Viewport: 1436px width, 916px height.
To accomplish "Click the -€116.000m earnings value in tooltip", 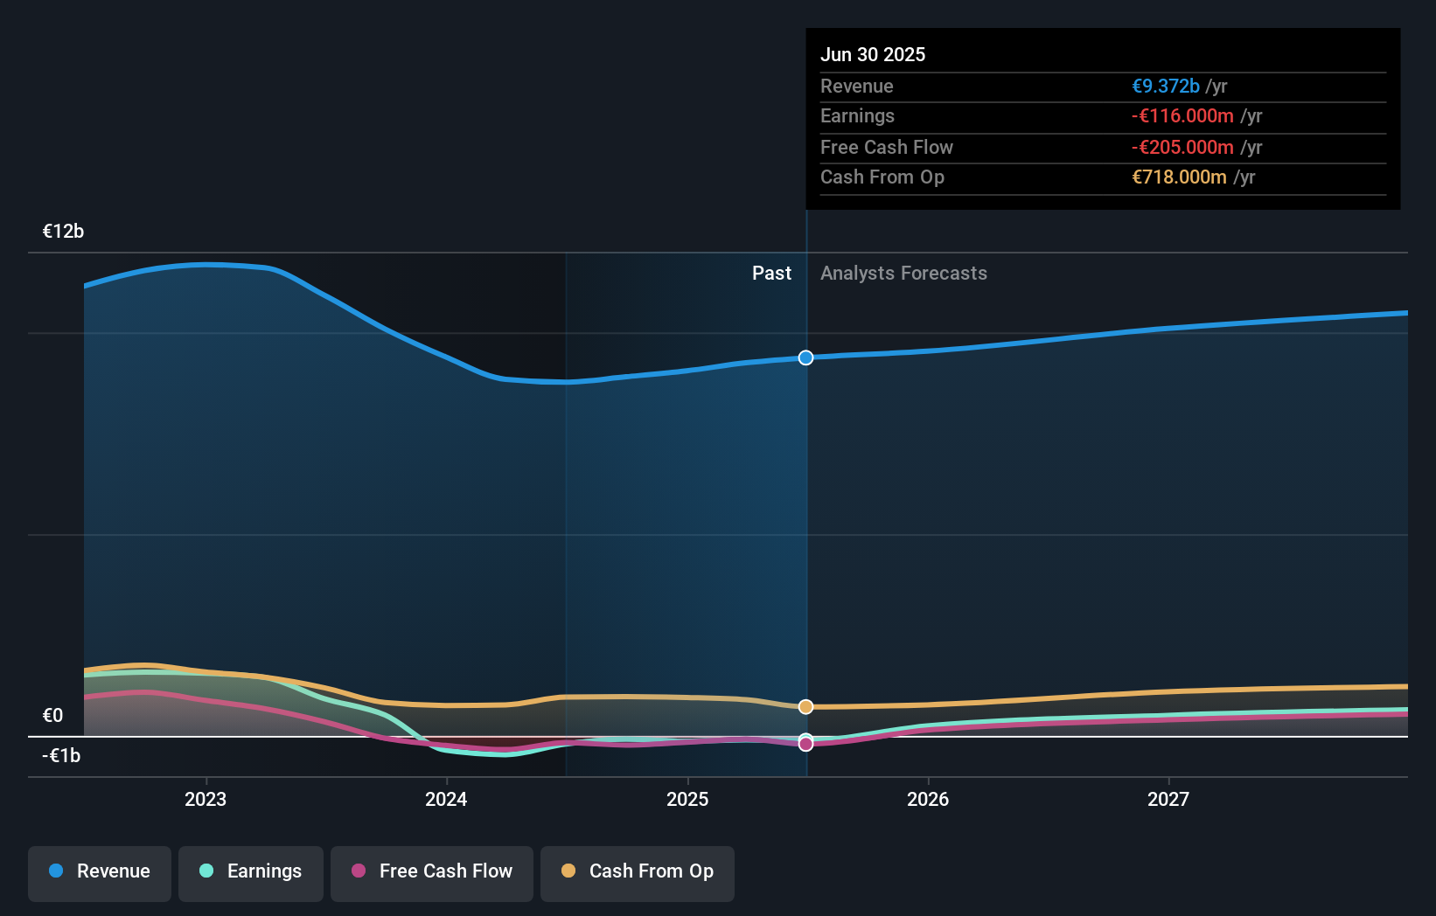I will pos(1182,115).
